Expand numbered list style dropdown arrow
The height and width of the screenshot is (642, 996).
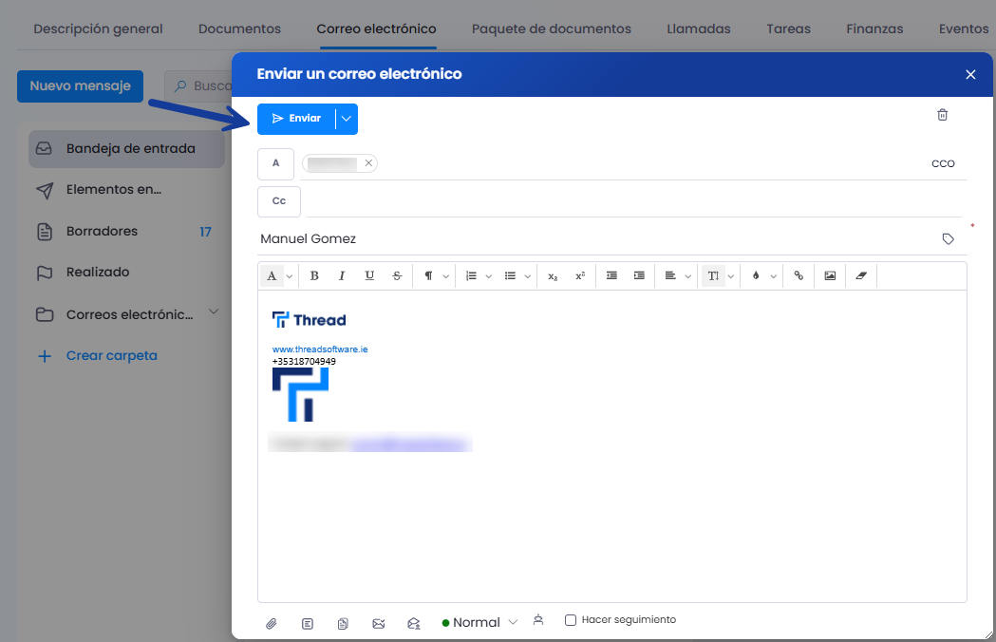click(488, 276)
